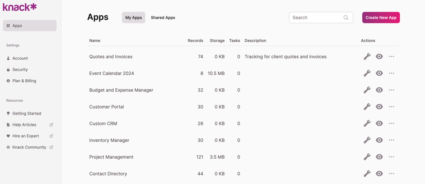Viewport: 425px width, 184px height.
Task: Open Getting Started from the sidebar
Action: tap(27, 113)
